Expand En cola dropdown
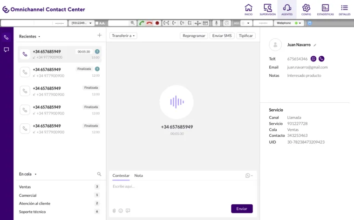Image resolution: width=354 pixels, height=220 pixels. click(28, 174)
